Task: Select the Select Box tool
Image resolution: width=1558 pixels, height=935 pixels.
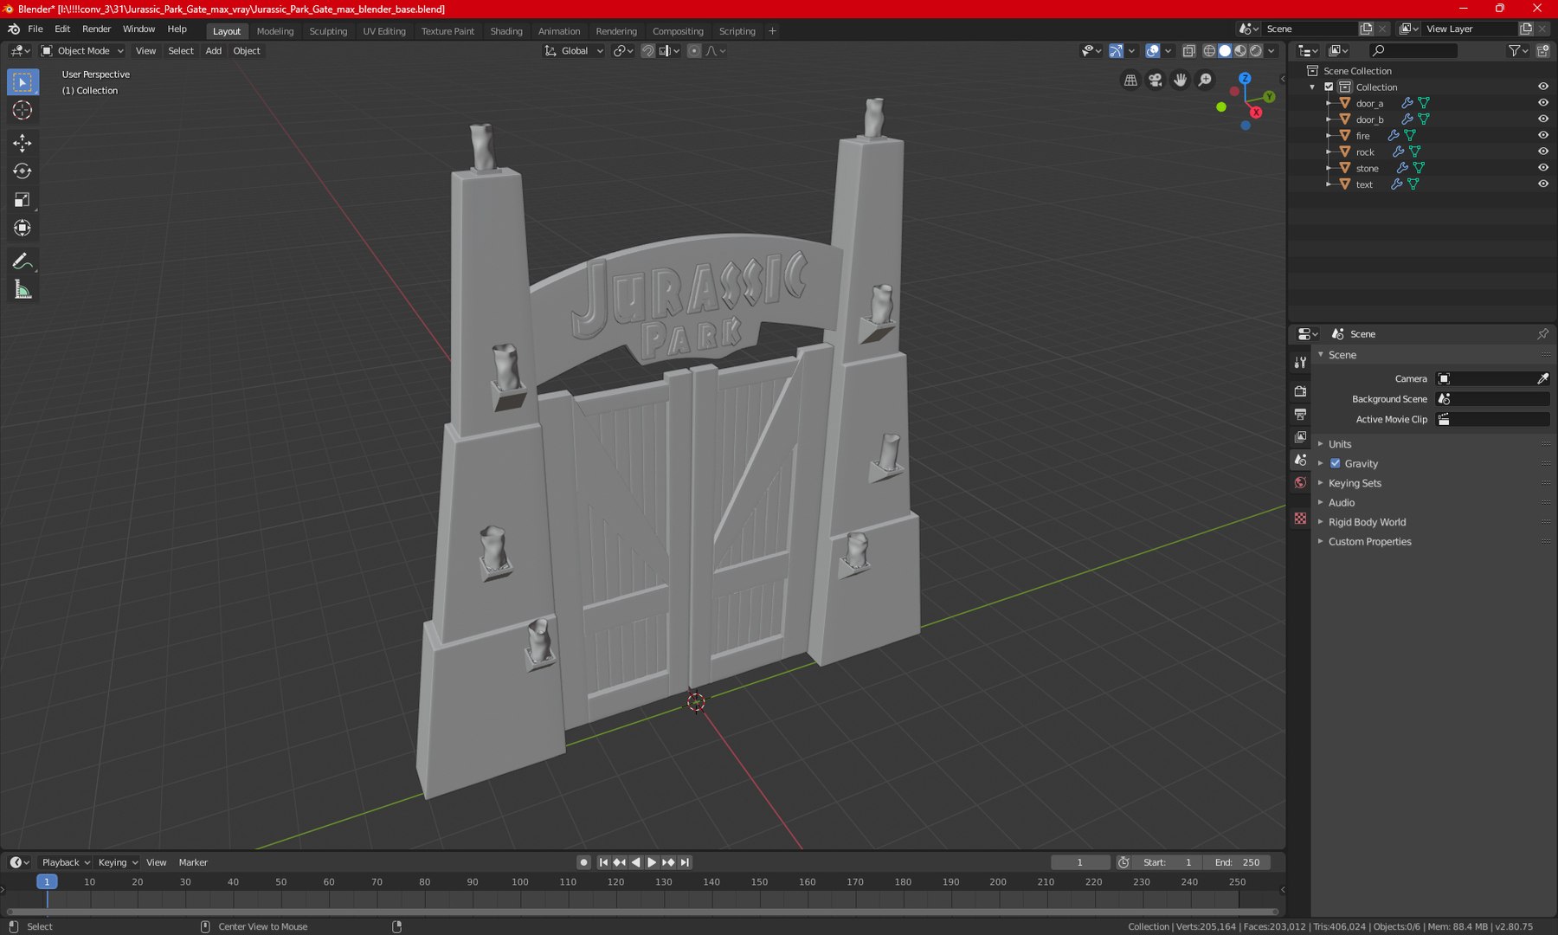Action: [23, 82]
